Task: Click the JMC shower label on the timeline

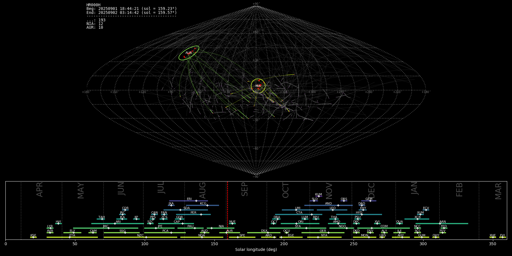Action: 106,226
